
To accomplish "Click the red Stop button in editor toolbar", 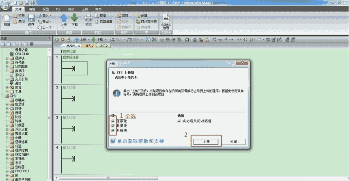I will pyautogui.click(x=62, y=39).
